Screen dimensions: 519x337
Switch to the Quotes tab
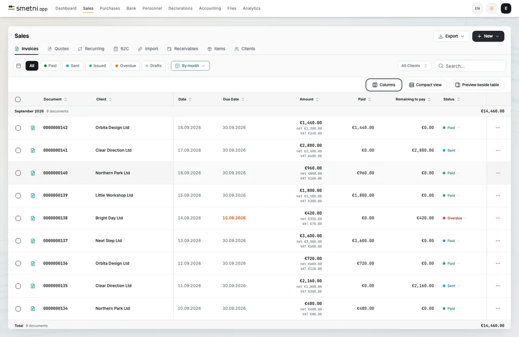[x=58, y=49]
